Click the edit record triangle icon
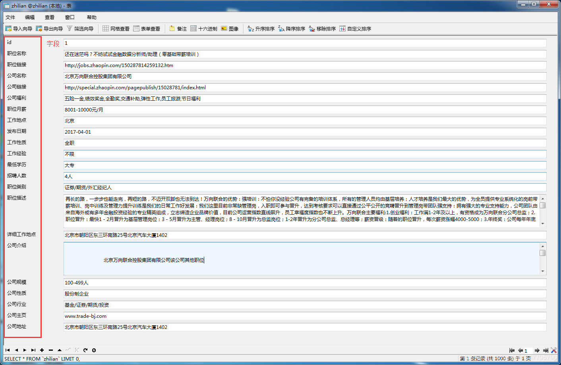This screenshot has height=365, width=561. (x=60, y=350)
